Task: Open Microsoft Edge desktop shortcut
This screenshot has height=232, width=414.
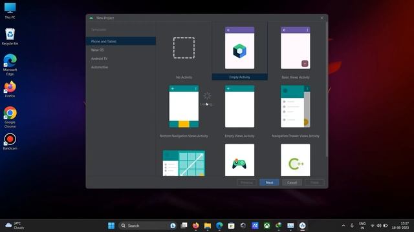Action: point(10,65)
